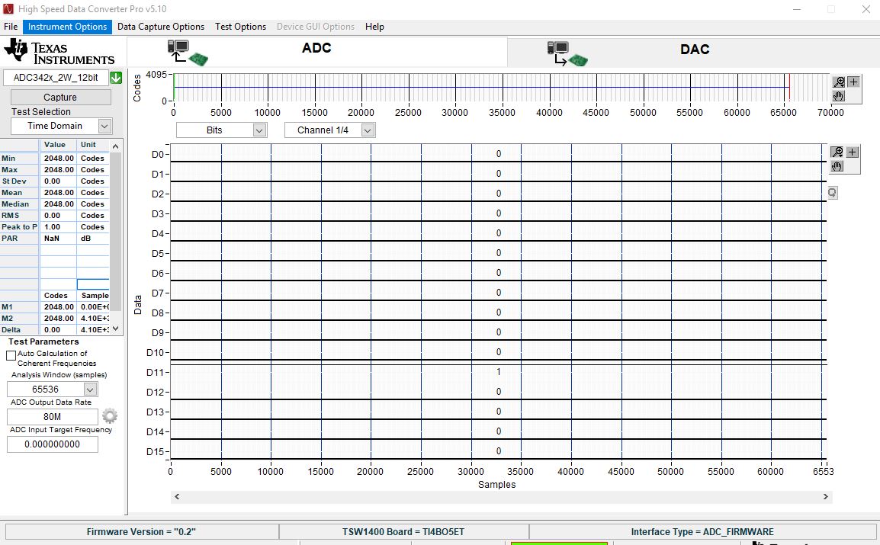Click the D0 bit row label
This screenshot has height=545, width=880.
pyautogui.click(x=158, y=154)
